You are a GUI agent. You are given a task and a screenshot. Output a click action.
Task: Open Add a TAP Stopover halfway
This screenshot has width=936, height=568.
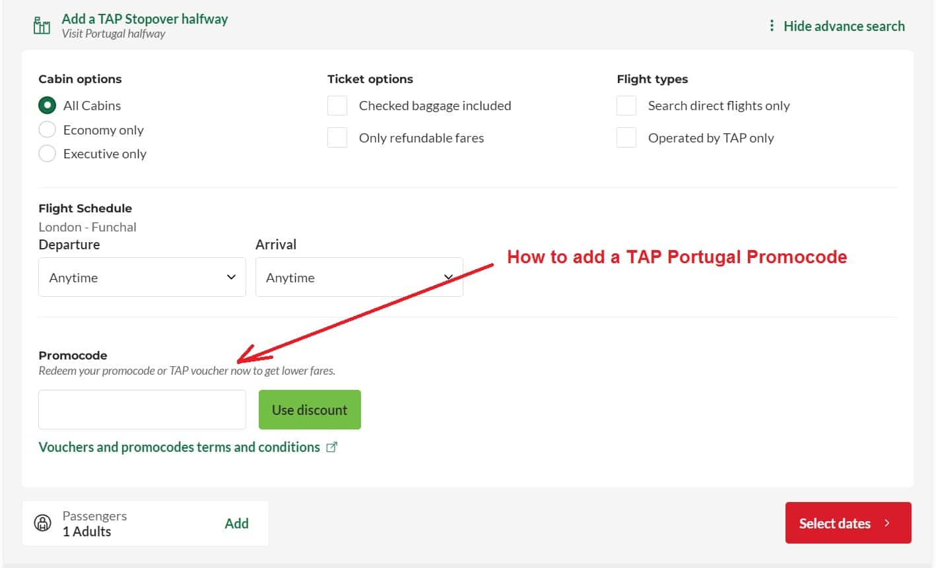[x=144, y=18]
